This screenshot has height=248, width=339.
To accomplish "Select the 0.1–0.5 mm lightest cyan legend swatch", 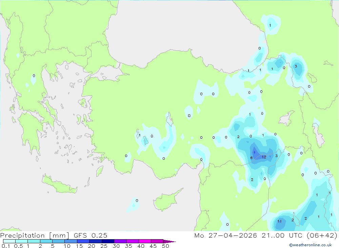I will coord(9,241).
